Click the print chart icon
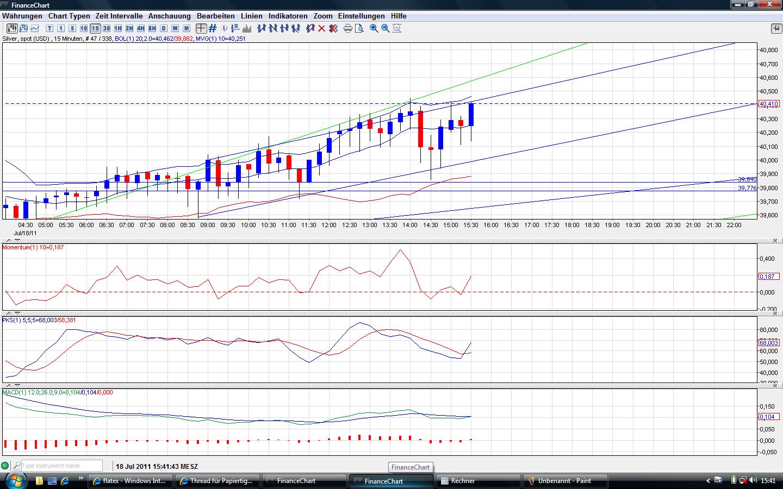This screenshot has height=489, width=783. pos(348,28)
